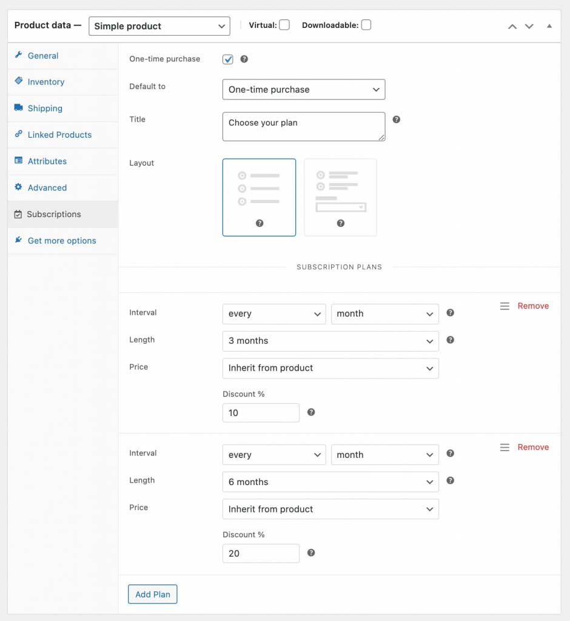The height and width of the screenshot is (621, 570).
Task: Enable the Downloadable checkbox
Action: click(x=366, y=25)
